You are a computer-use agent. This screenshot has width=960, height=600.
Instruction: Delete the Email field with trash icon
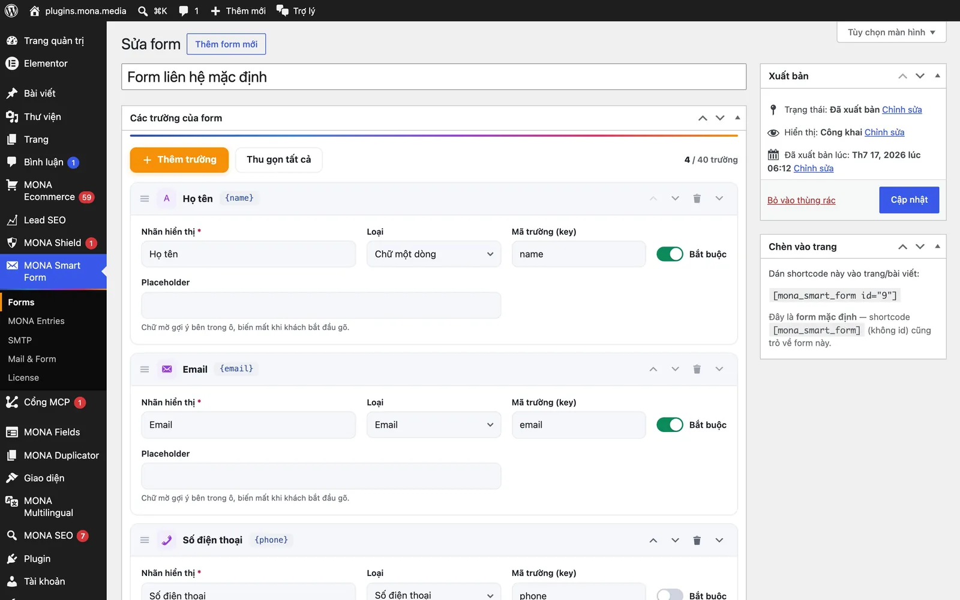click(x=697, y=369)
